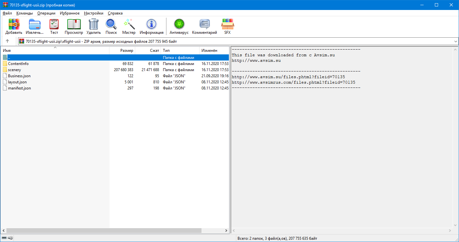The width and height of the screenshot is (459, 242).
Task: Run the Тест (Test) archive tool
Action: (x=54, y=26)
